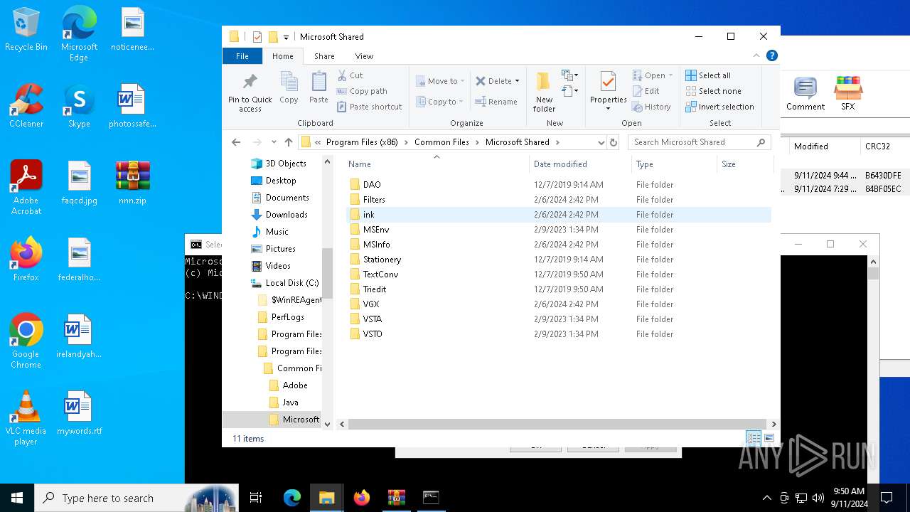This screenshot has height=512, width=910.
Task: Sort by Date modified column header
Action: click(580, 164)
